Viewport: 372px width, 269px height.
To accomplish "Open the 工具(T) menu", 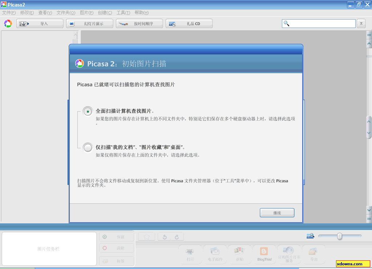I will pyautogui.click(x=123, y=13).
